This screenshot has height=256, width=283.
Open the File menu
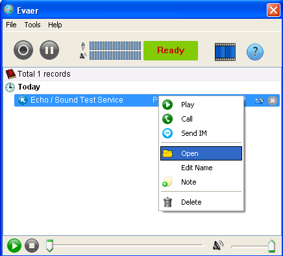pos(11,25)
